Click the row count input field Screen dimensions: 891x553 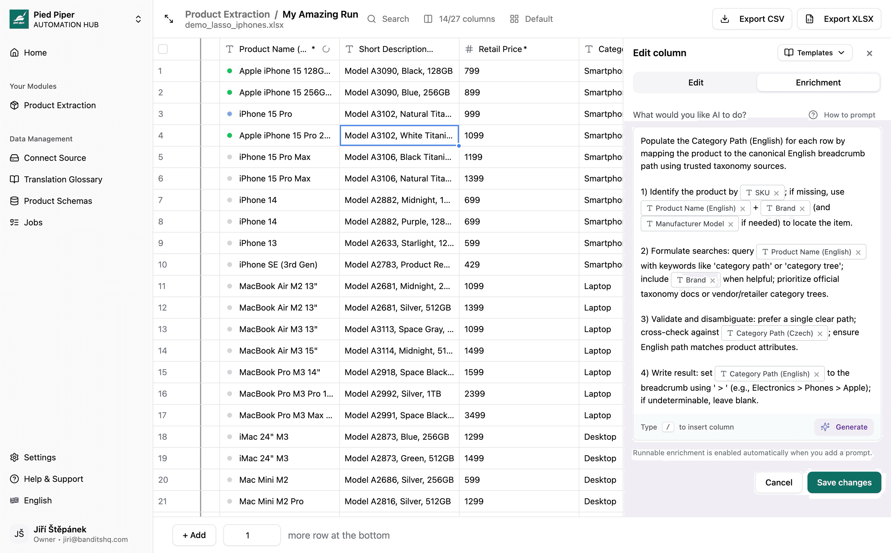251,535
